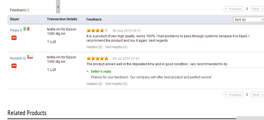Select the Feedback(2) tab
The width and height of the screenshot is (264, 120).
[x=20, y=10]
